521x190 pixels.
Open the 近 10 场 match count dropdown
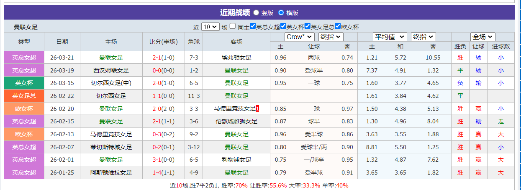210,27
